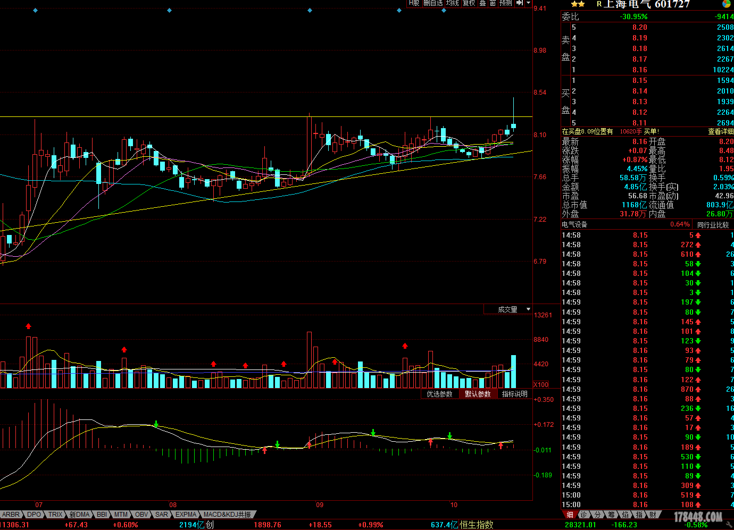The height and width of the screenshot is (530, 734).
Task: Open 查看详细 order details link
Action: click(x=721, y=131)
